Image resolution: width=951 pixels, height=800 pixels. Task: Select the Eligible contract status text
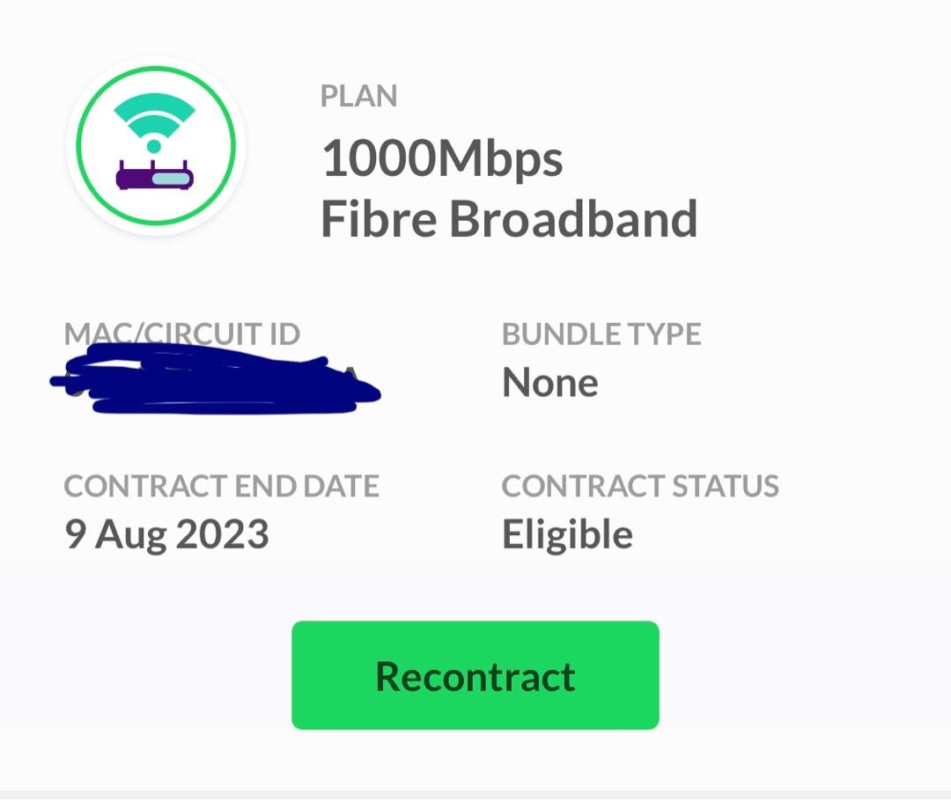tap(565, 532)
